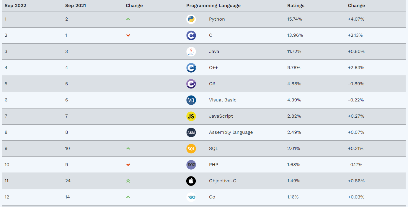Click the green up arrow in Python row
Screen dimensions: 408x207
coord(128,19)
